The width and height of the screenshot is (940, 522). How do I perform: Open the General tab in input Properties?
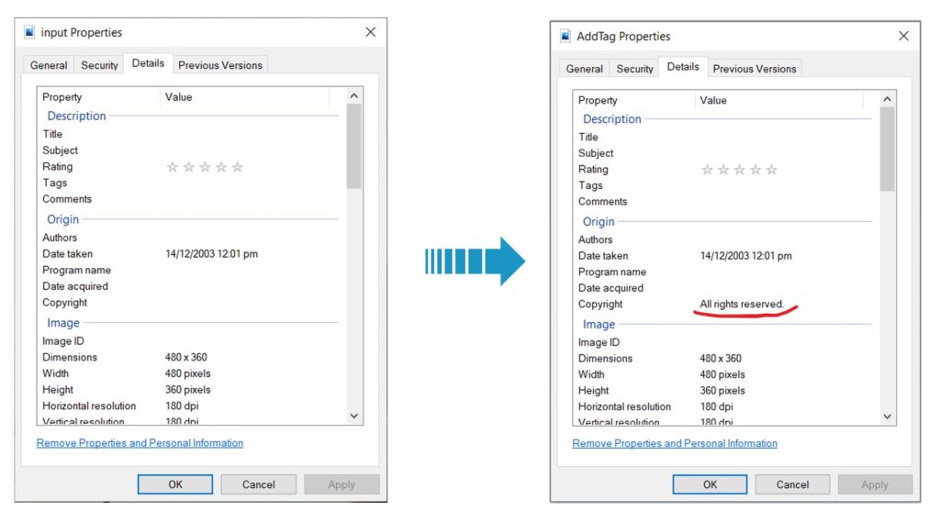click(x=49, y=65)
